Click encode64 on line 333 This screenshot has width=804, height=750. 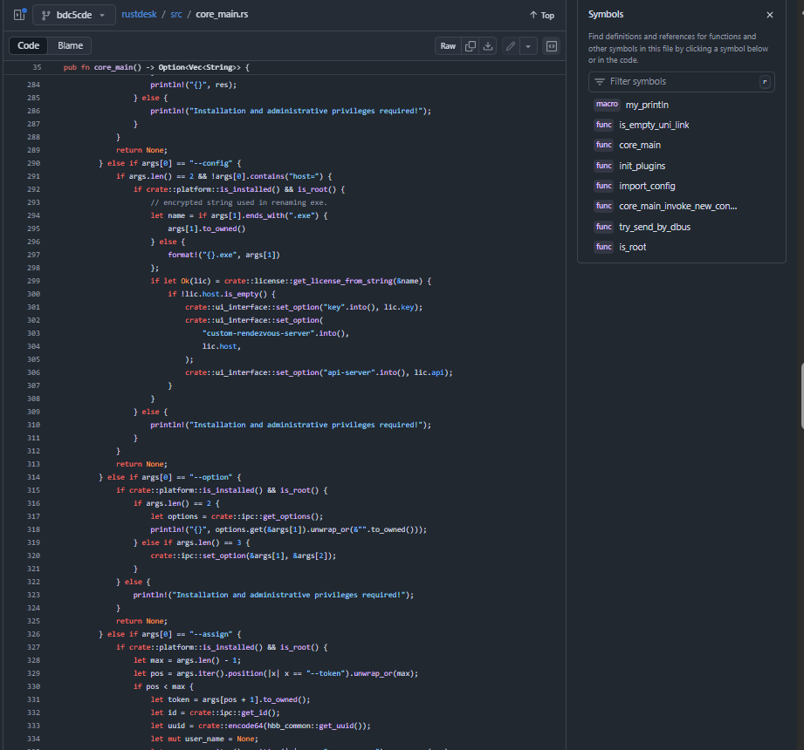245,726
